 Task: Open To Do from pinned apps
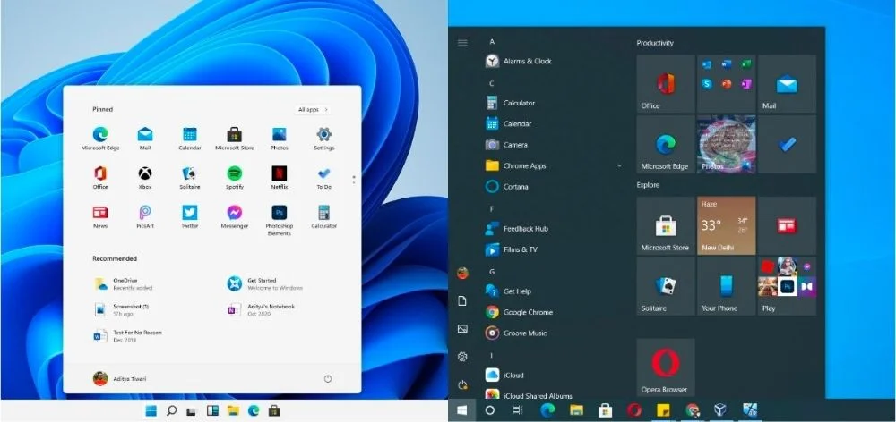(x=324, y=177)
